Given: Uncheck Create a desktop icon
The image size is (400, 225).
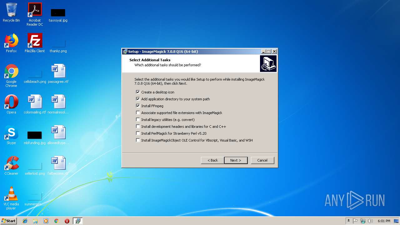Looking at the screenshot, I should click(x=138, y=92).
